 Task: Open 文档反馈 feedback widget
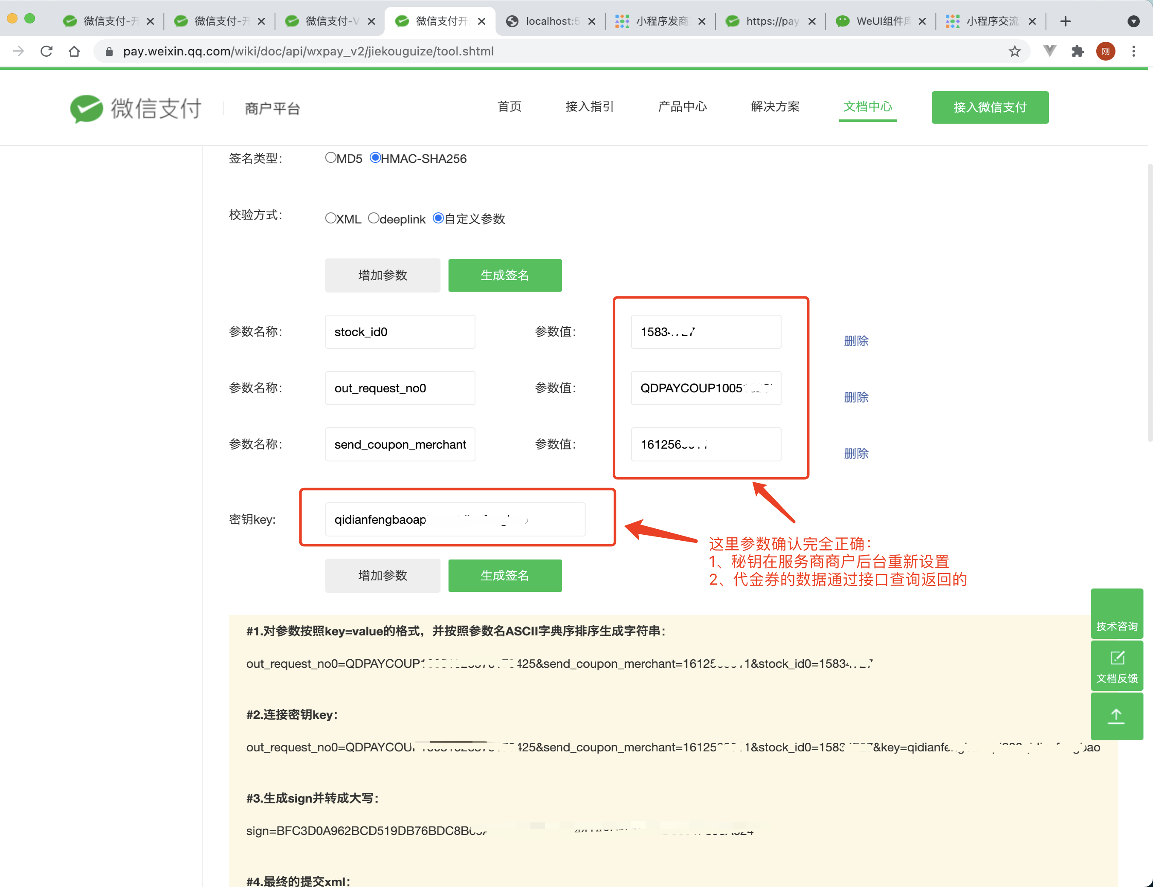coord(1116,666)
